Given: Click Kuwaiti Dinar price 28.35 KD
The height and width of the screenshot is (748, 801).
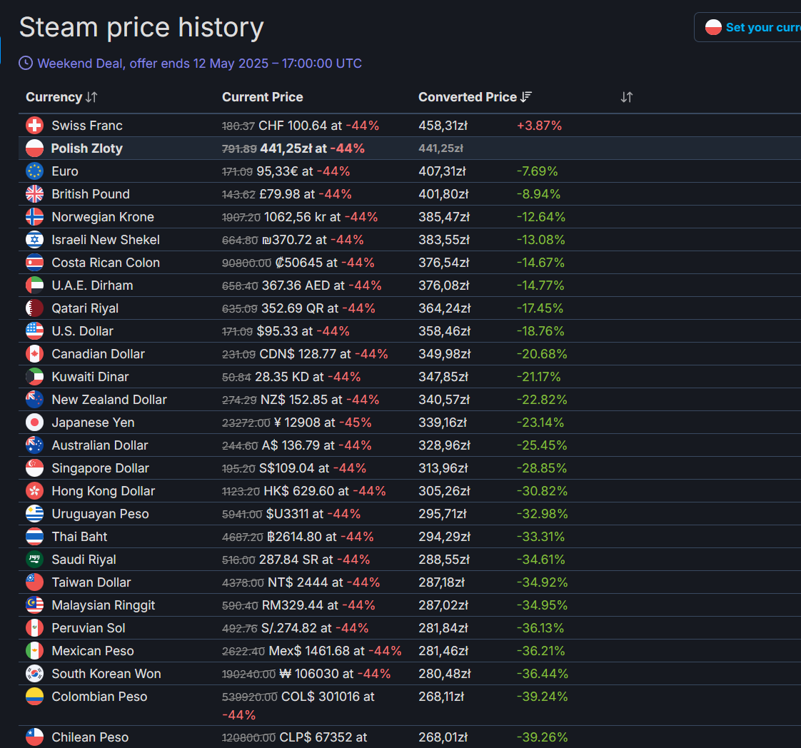Looking at the screenshot, I should pos(282,378).
